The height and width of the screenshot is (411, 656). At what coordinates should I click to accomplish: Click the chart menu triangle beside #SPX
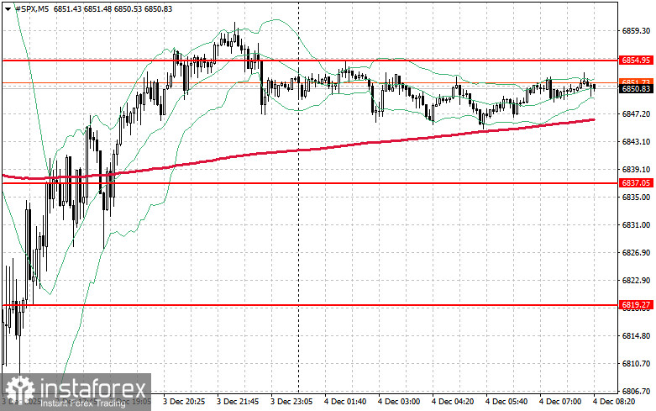pos(8,8)
